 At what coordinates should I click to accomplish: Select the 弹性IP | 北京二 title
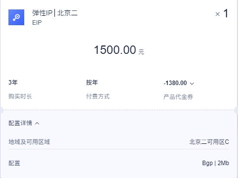(55, 13)
